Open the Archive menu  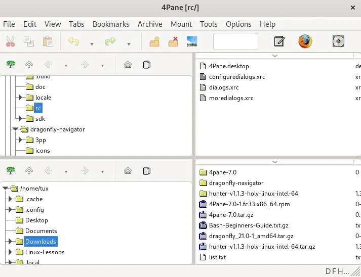pos(150,24)
